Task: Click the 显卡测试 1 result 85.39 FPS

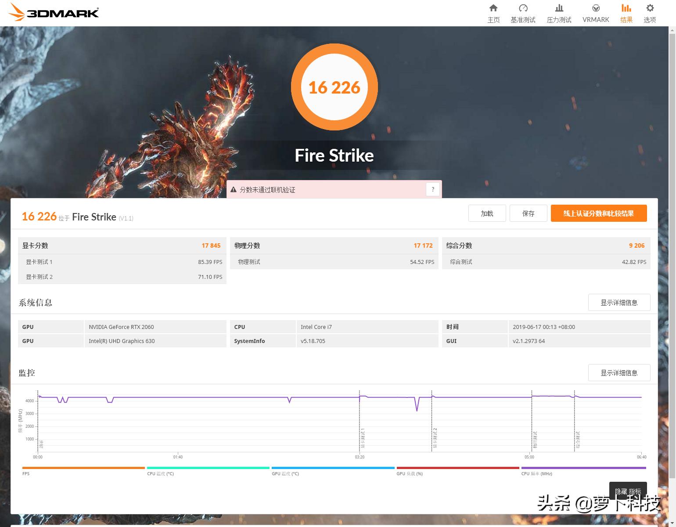Action: [210, 262]
